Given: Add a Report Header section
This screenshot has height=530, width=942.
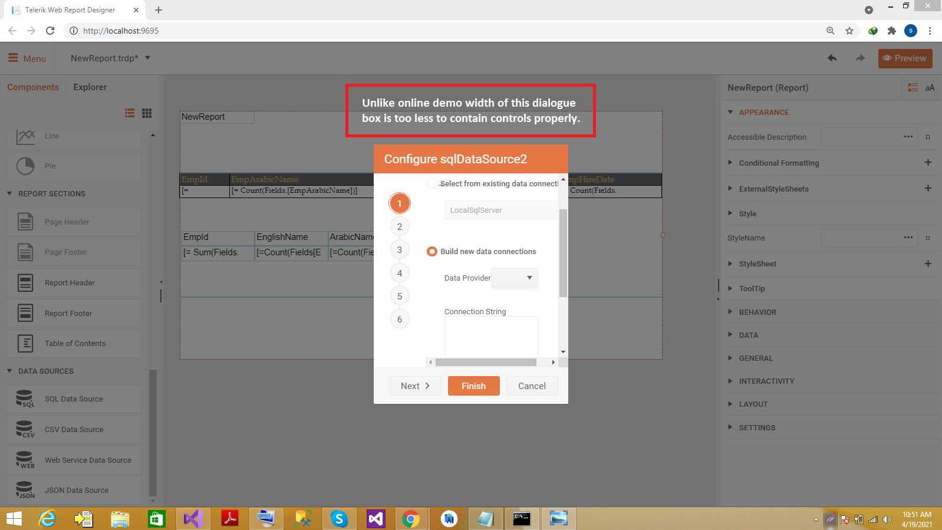Looking at the screenshot, I should (74, 283).
